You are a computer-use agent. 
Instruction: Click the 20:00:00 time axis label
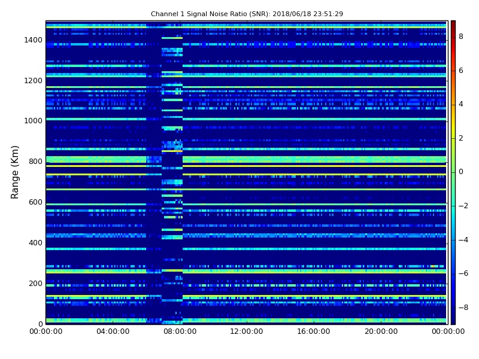pos(381,331)
